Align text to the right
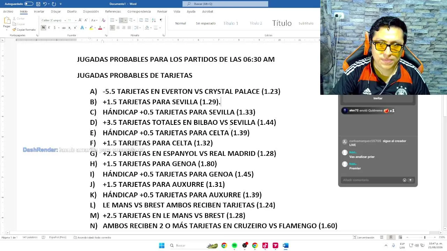The width and height of the screenshot is (447, 251). click(124, 28)
